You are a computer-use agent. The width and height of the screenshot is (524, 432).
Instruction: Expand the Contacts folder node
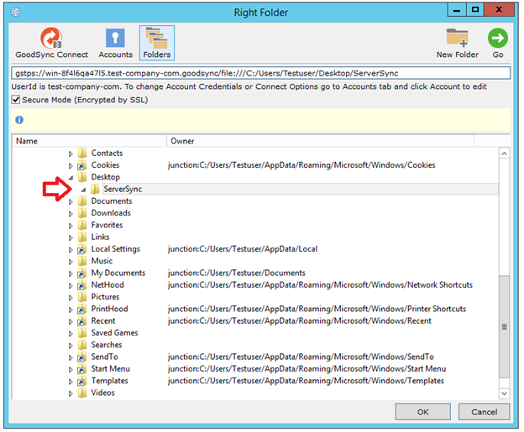(71, 154)
